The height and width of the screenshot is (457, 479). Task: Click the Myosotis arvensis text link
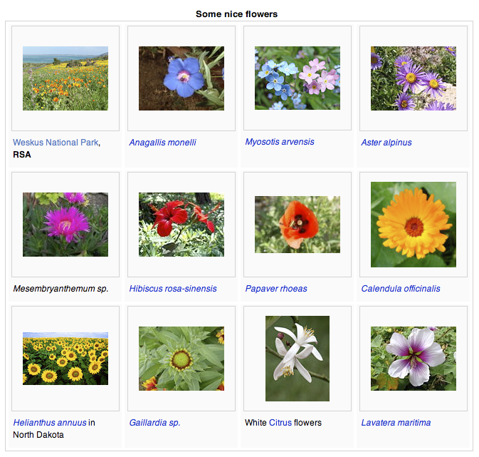coord(280,142)
